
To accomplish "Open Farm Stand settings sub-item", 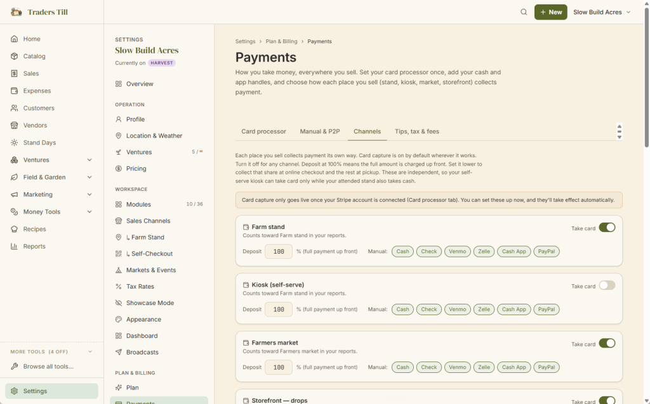I will click(159, 237).
